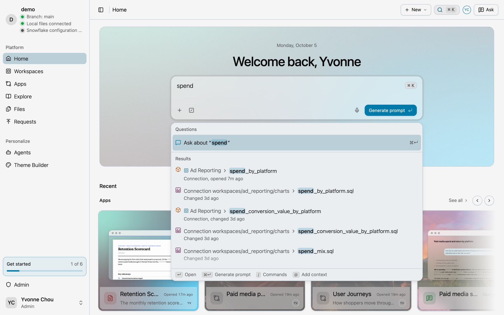Screen dimensions: 504x315
Task: Click the plus add attachment icon
Action: pyautogui.click(x=179, y=110)
